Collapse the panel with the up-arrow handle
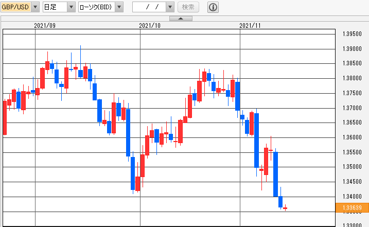Screen dimensions: 369x227 tap(181, 19)
